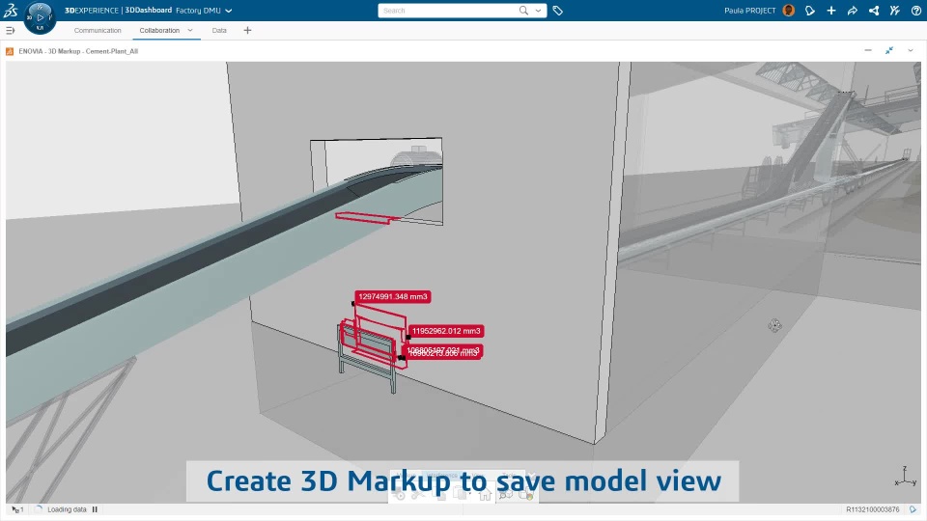Click the ENOVIA widget app icon
The height and width of the screenshot is (521, 927).
(x=10, y=51)
